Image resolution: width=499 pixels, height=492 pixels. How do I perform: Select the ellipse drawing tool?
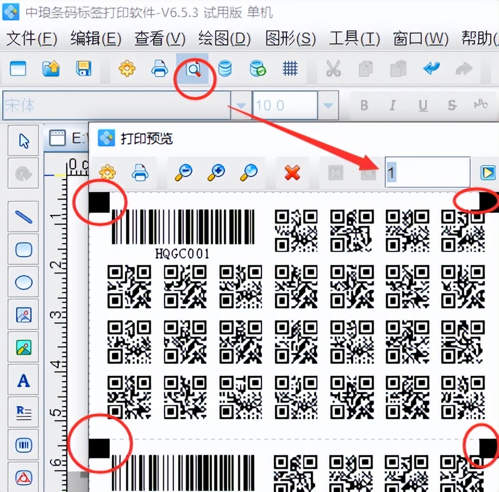coord(23,282)
